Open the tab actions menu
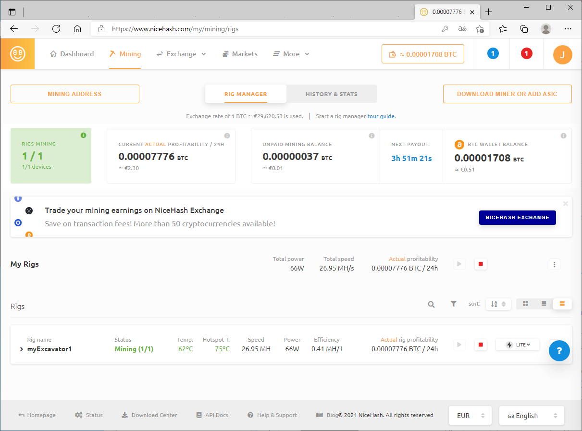The height and width of the screenshot is (431, 582). 12,12
